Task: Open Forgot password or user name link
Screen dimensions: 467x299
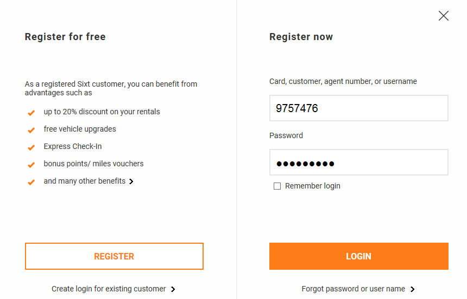Action: (x=354, y=289)
